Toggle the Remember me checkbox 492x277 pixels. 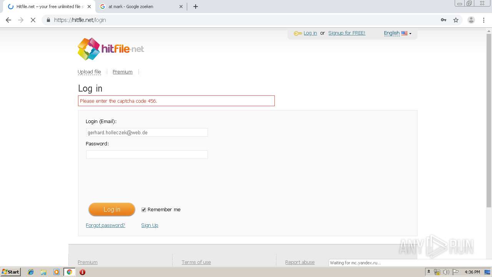[144, 210]
